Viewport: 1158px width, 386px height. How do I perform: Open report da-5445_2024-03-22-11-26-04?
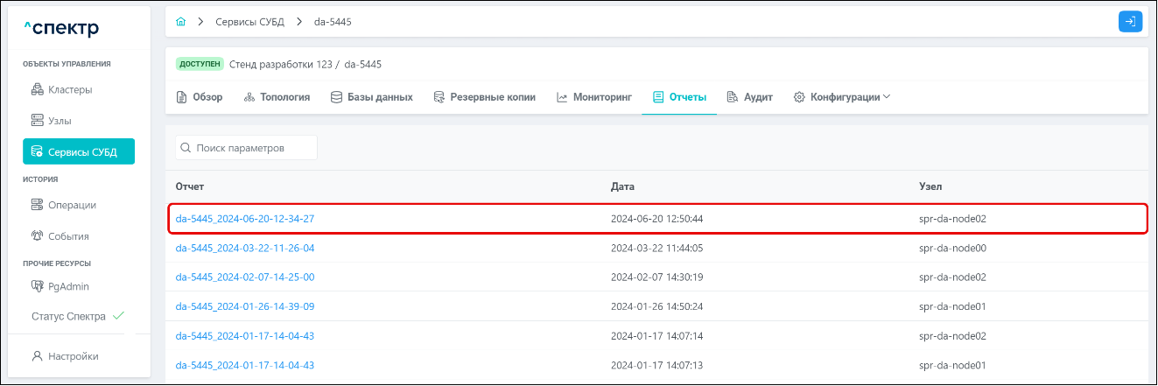pyautogui.click(x=245, y=248)
